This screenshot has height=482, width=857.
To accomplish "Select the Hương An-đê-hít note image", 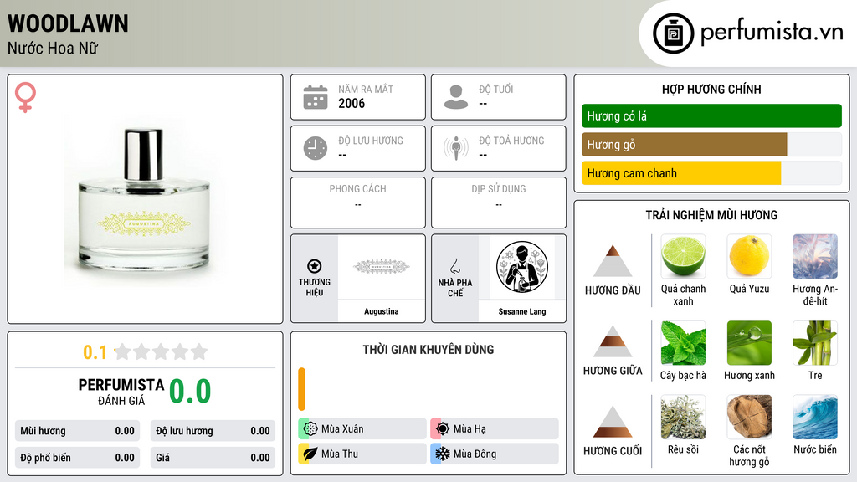I will [x=815, y=256].
